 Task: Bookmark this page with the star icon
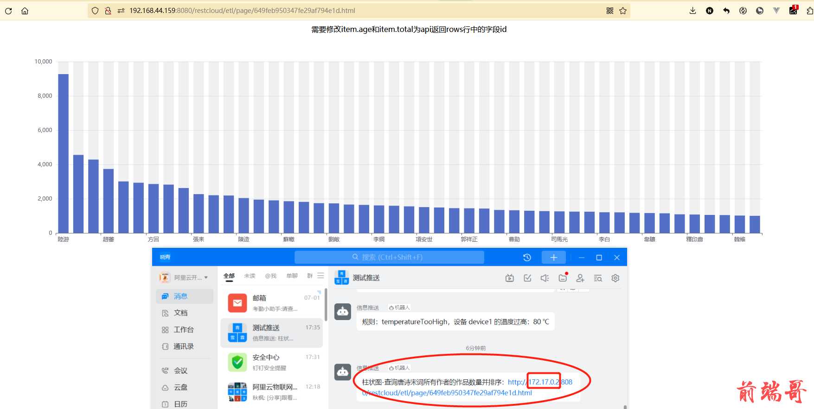tap(623, 11)
